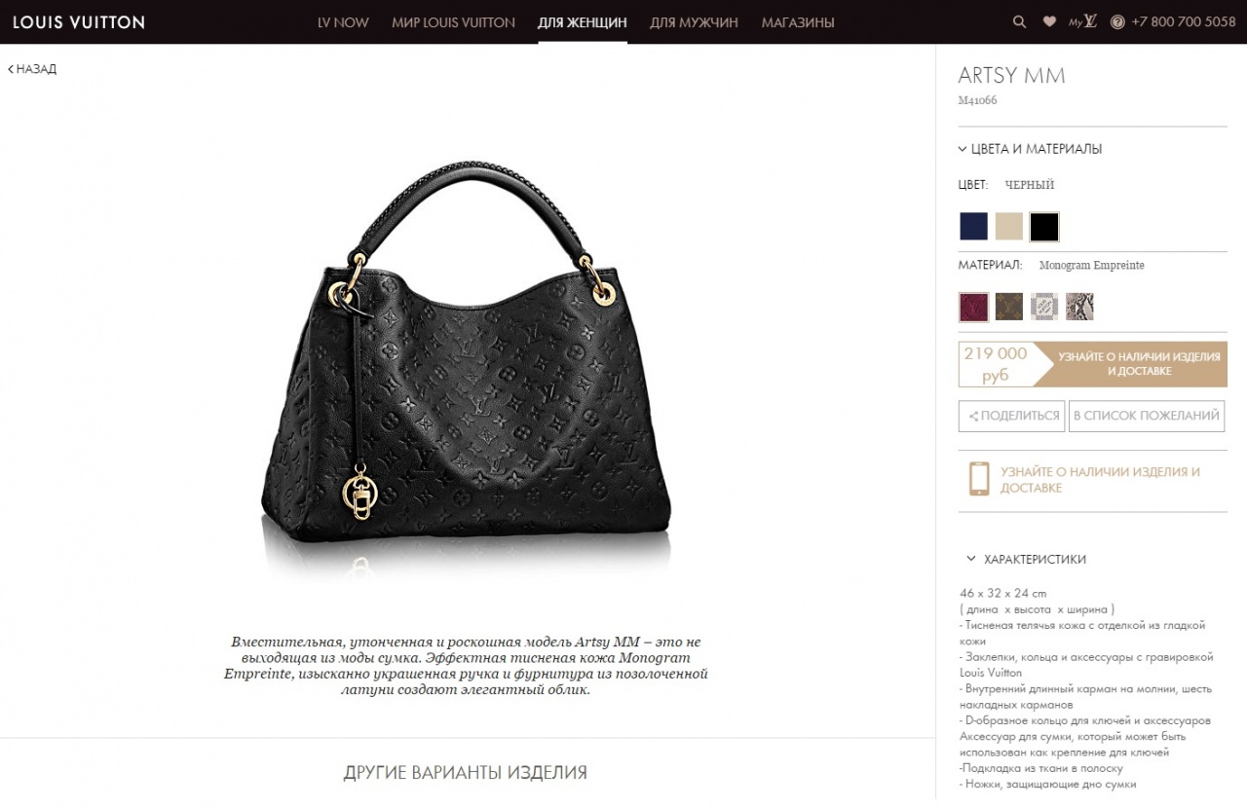Viewport: 1247px width, 808px height.
Task: Click the mobile phone availability icon
Action: point(979,479)
